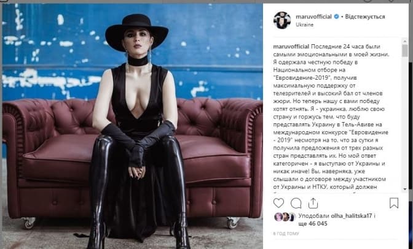View the list of ще 46 045 likes
This screenshot has height=249, width=413.
313,224
